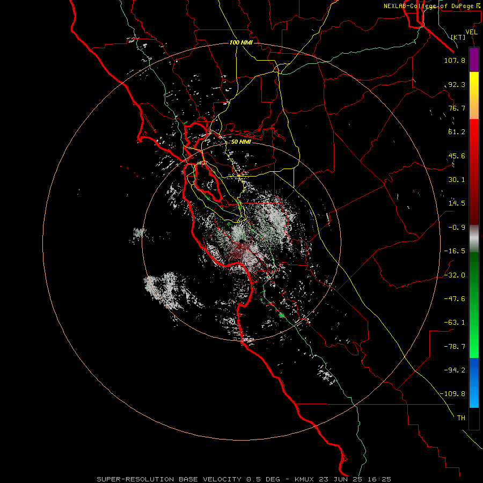Click the -109.8 legend value
Image resolution: width=483 pixels, height=483 pixels.
[452, 394]
